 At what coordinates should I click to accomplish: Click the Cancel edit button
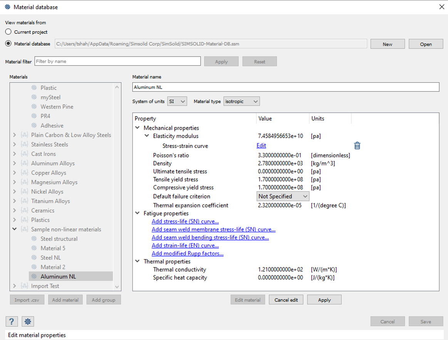286,300
